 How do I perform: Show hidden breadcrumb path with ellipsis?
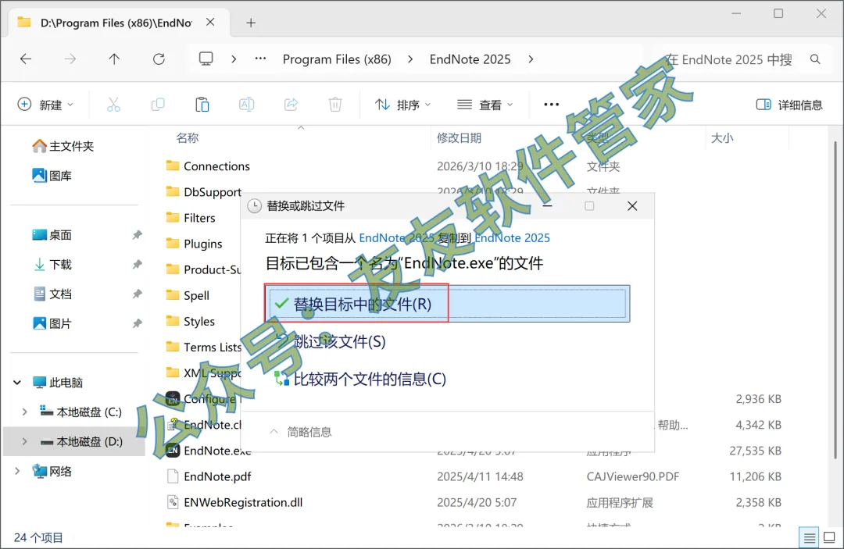pyautogui.click(x=260, y=59)
